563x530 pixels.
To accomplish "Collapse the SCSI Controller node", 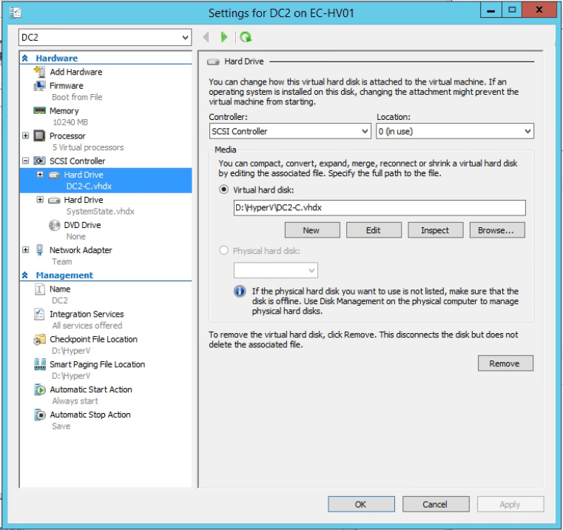I will click(x=26, y=161).
